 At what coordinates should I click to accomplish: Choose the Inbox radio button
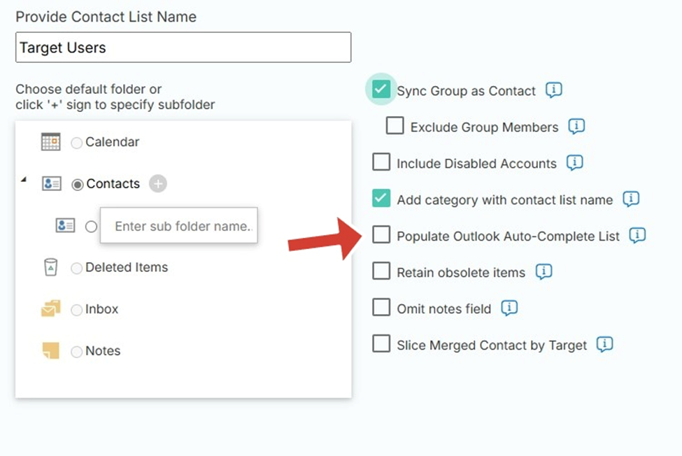coord(76,310)
